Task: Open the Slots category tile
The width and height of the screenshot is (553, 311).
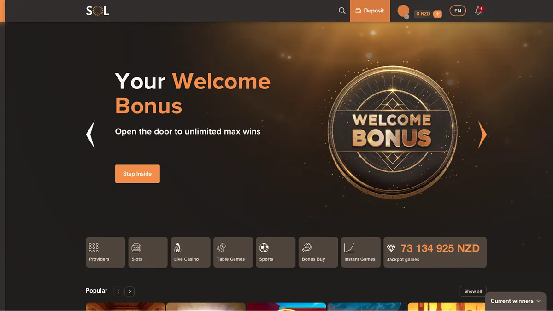Action: pos(148,252)
